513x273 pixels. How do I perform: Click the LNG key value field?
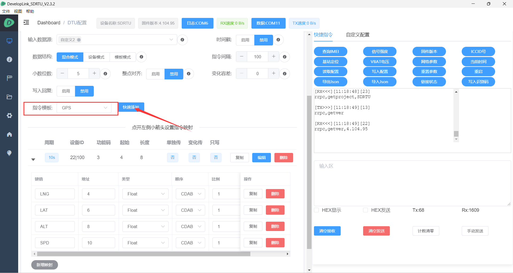pyautogui.click(x=55, y=194)
